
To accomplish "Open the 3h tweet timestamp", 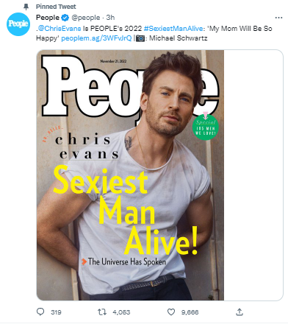I will (110, 18).
